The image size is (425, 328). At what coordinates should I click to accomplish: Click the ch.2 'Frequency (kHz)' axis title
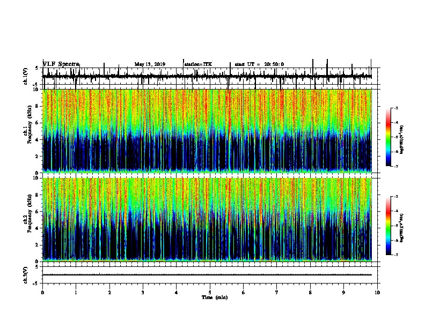click(30, 213)
